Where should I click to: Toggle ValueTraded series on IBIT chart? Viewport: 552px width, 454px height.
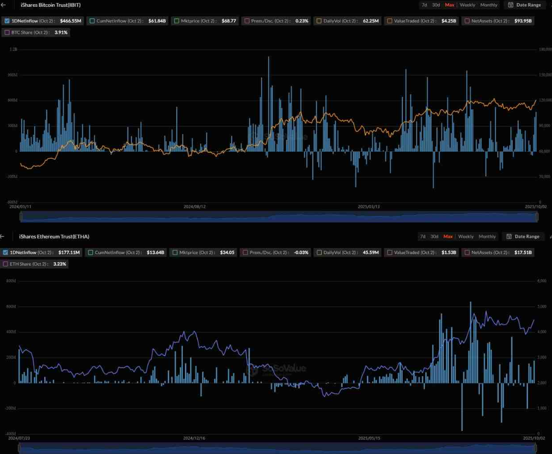click(390, 21)
